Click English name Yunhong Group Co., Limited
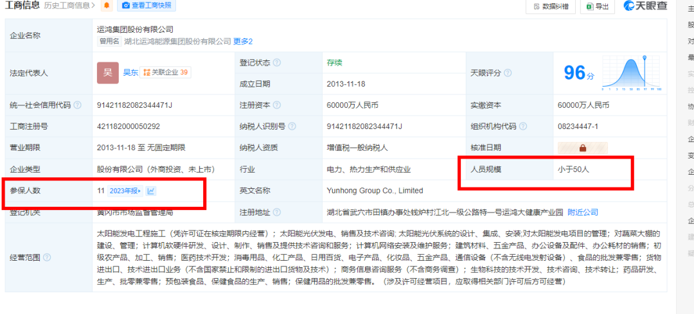 (x=375, y=191)
